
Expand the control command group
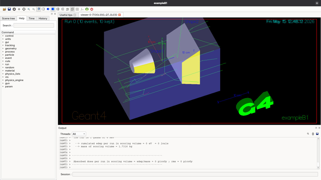click(3, 36)
